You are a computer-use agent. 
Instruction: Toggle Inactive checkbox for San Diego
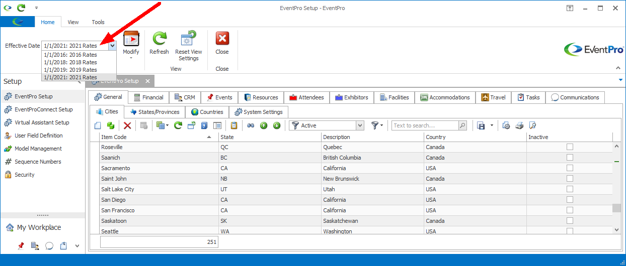point(570,200)
